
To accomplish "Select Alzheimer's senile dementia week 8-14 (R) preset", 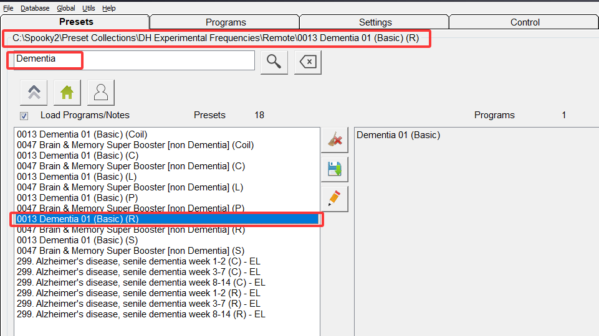I will (x=141, y=314).
